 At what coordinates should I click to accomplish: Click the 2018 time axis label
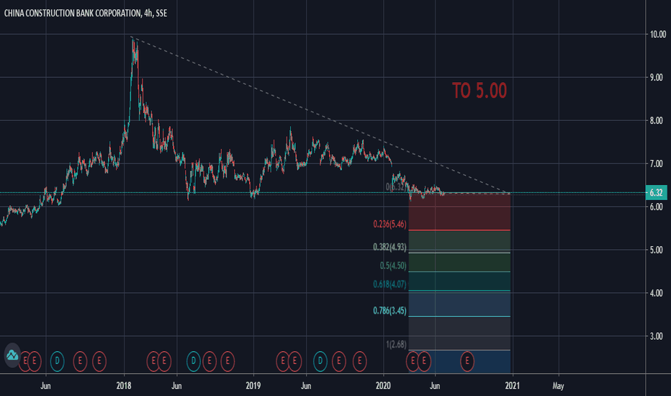coord(124,386)
